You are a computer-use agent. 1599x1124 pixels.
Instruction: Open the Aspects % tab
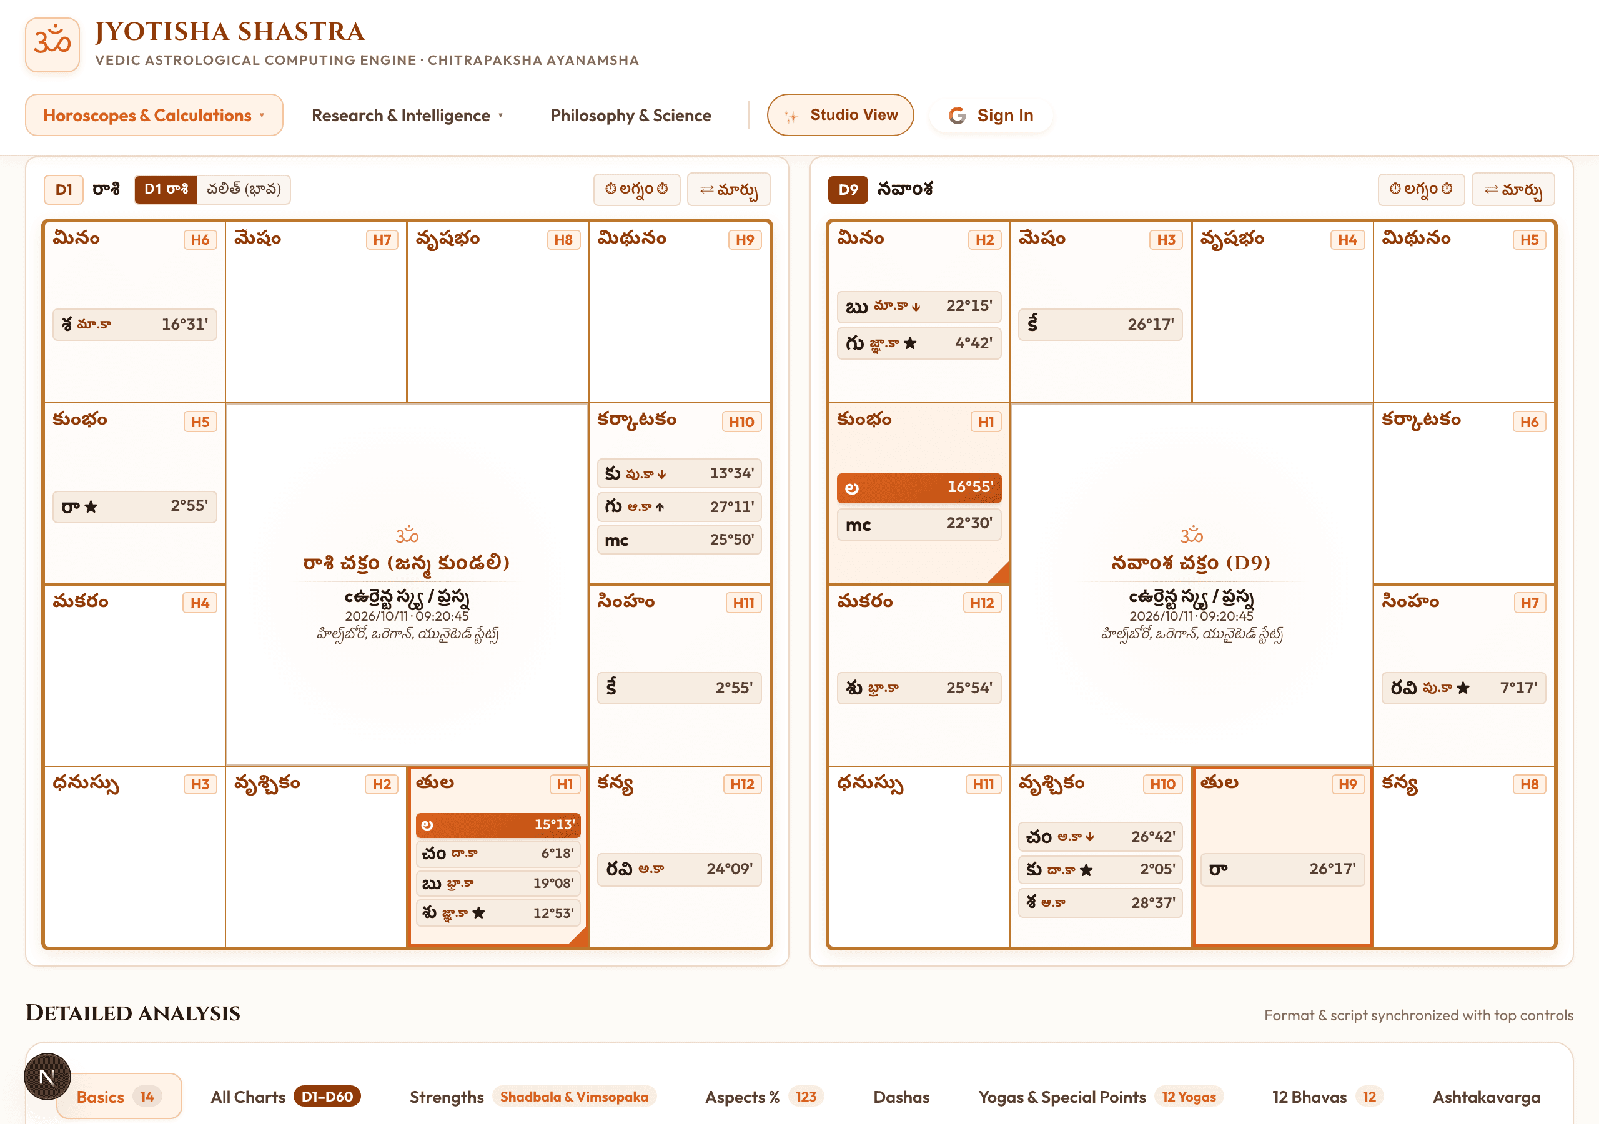[x=764, y=1097]
